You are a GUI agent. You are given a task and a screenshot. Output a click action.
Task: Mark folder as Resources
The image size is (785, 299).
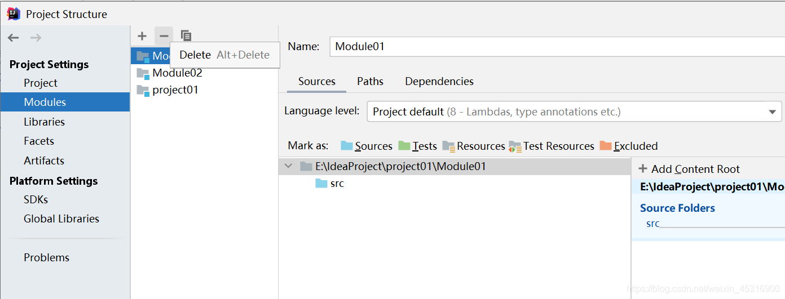474,146
